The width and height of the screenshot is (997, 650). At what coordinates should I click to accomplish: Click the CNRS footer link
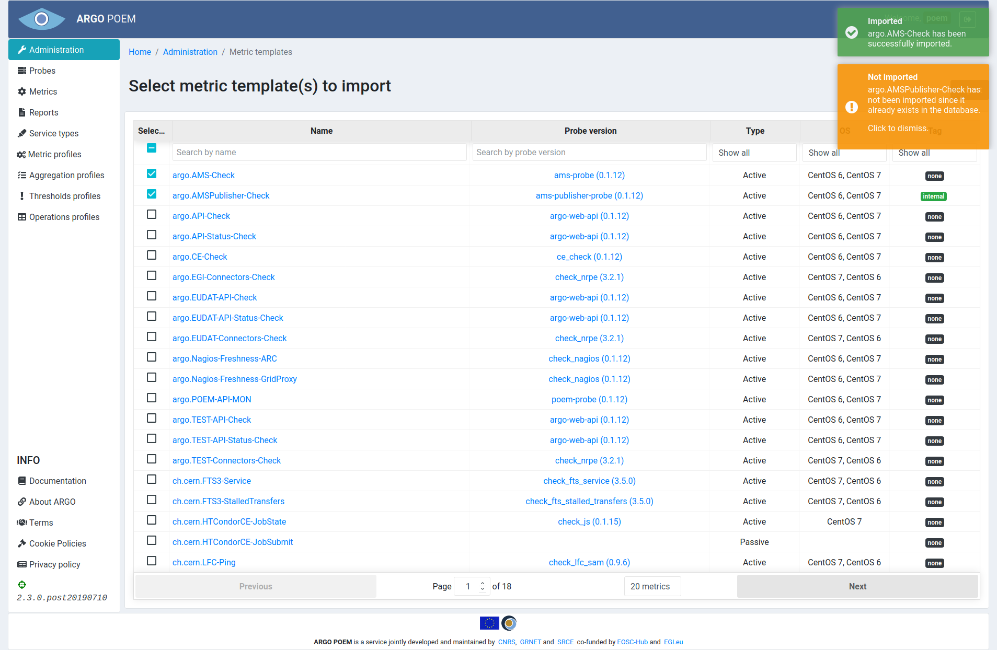(506, 642)
